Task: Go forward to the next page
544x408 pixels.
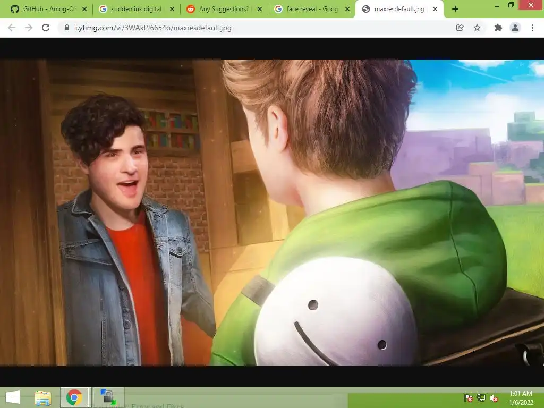Action: click(29, 28)
